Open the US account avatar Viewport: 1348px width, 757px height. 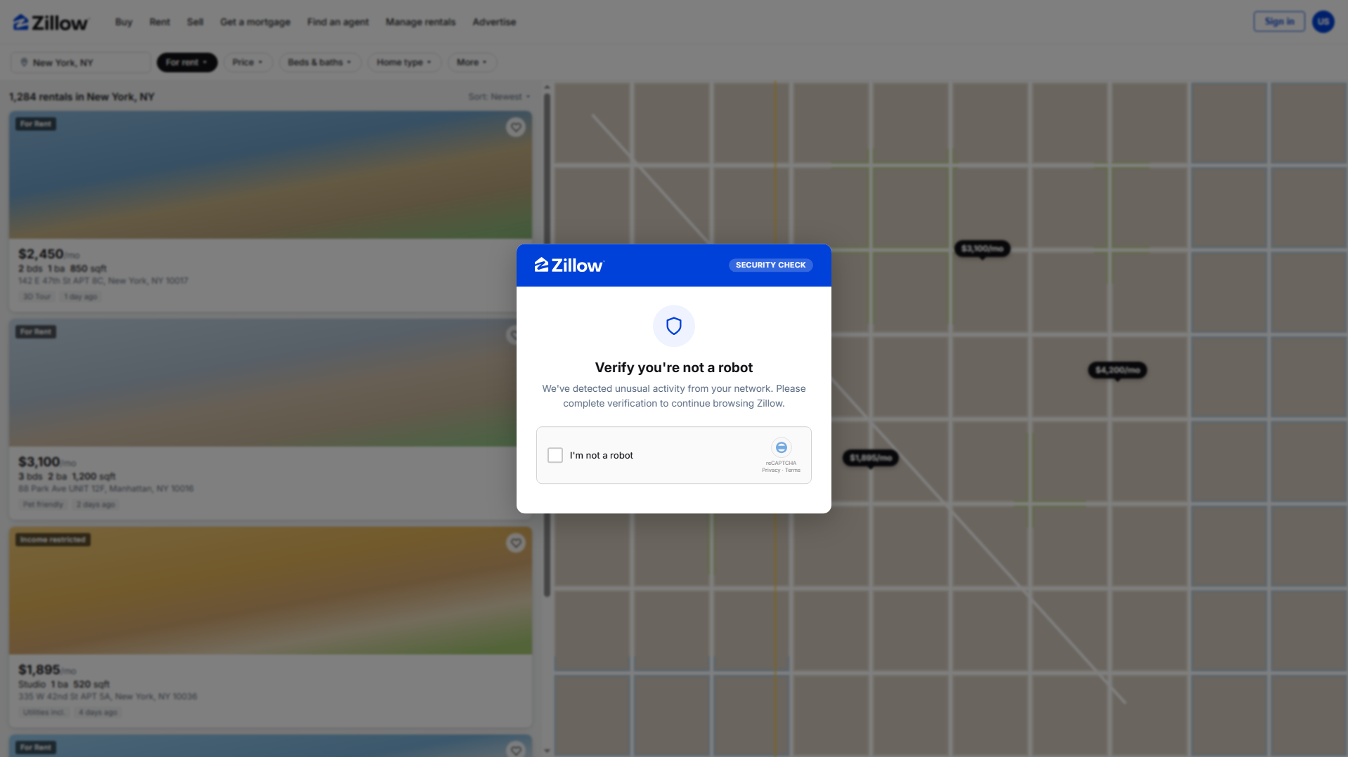[1323, 22]
